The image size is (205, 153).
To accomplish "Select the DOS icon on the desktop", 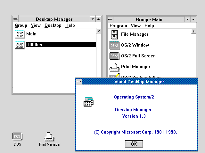I will [17, 136].
